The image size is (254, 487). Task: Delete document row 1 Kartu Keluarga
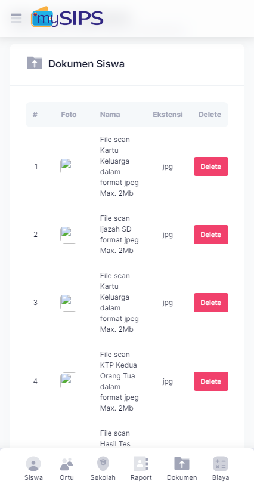(x=211, y=167)
